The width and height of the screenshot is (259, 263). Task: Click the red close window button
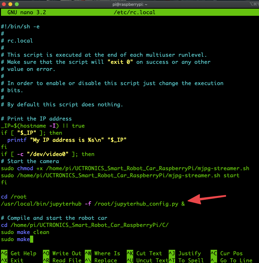pos(4,4)
